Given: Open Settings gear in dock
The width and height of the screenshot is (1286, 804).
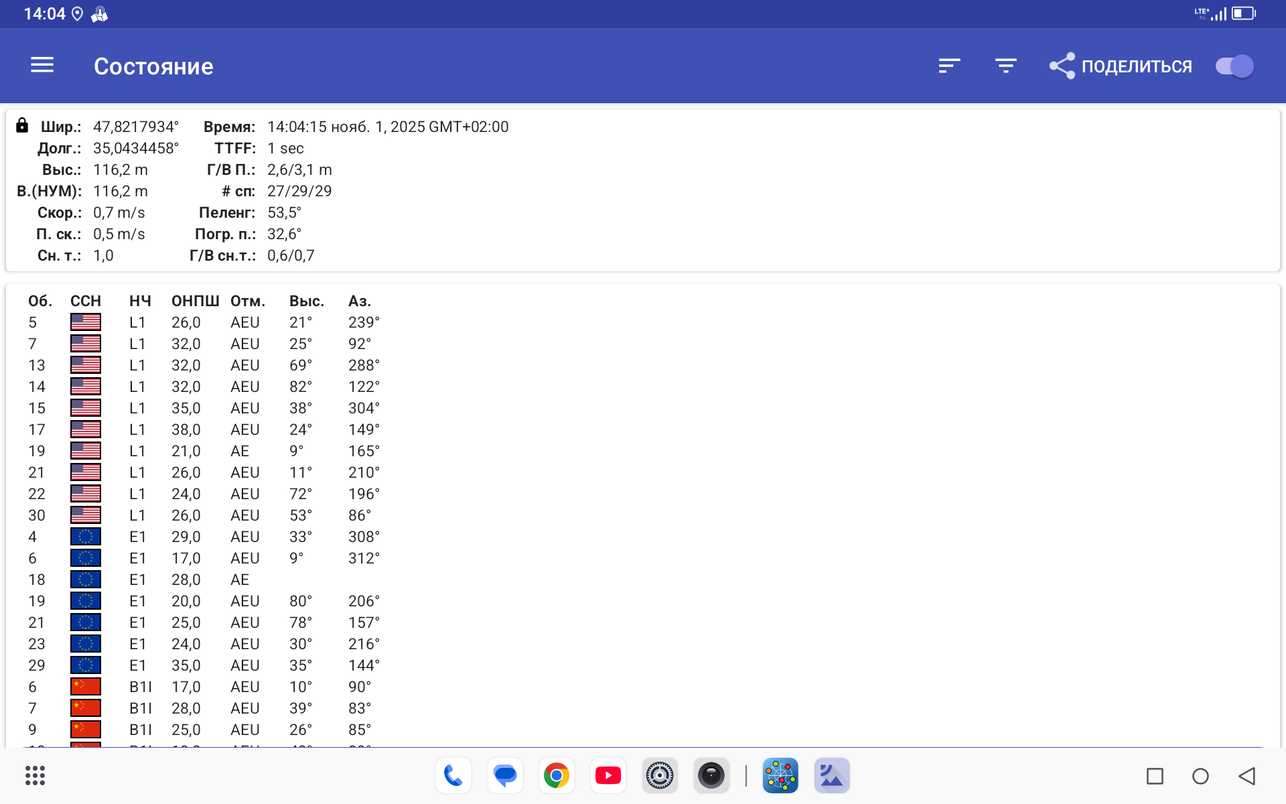Looking at the screenshot, I should click(x=660, y=776).
